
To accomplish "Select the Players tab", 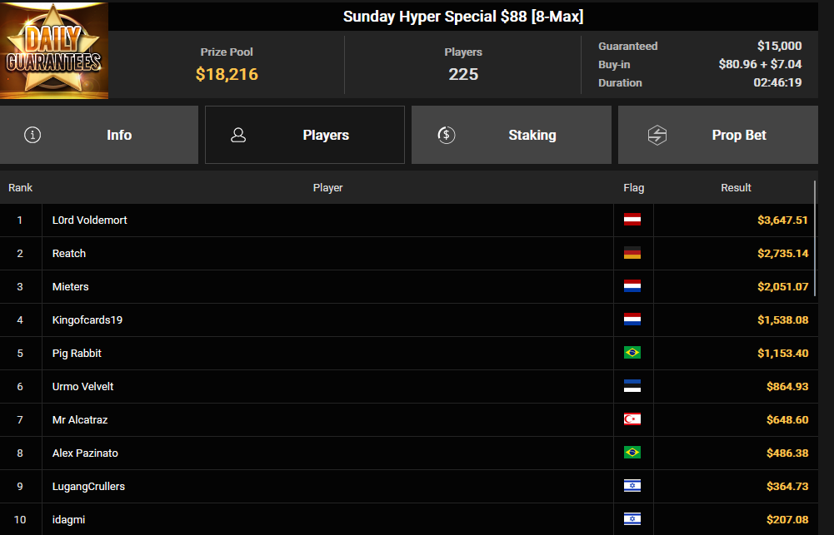I will pos(305,135).
